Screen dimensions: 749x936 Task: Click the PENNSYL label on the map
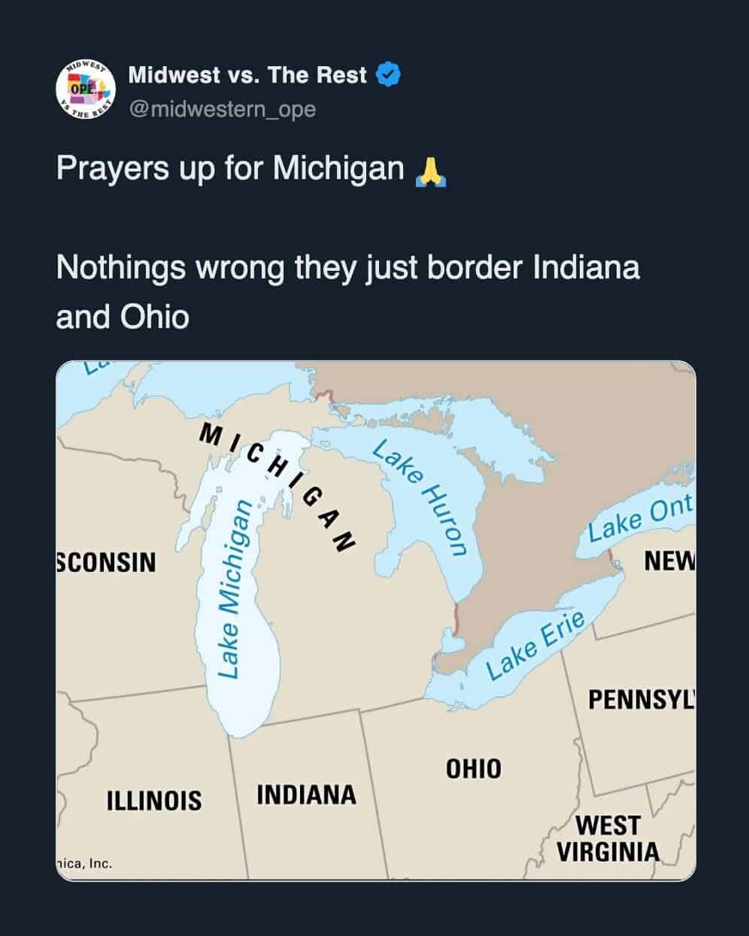click(x=641, y=700)
